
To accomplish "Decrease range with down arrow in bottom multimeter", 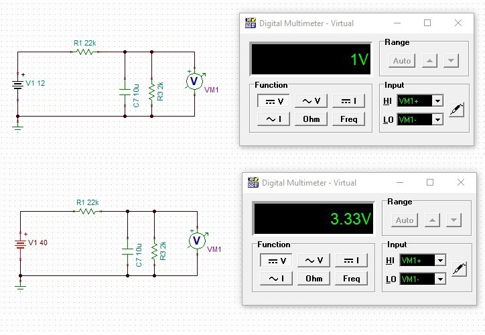I will [x=454, y=220].
